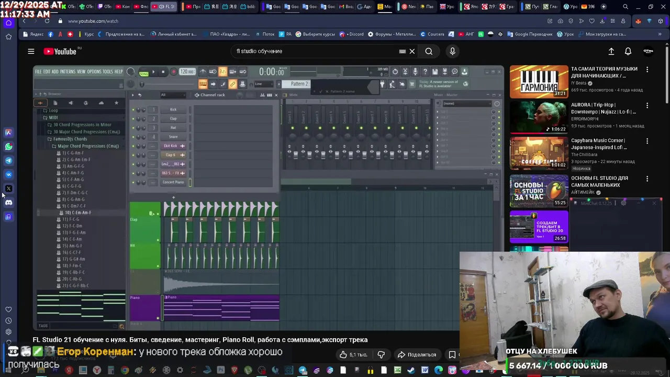Open the Line snap dropdown in FL toolbar
The height and width of the screenshot is (377, 670).
click(263, 84)
